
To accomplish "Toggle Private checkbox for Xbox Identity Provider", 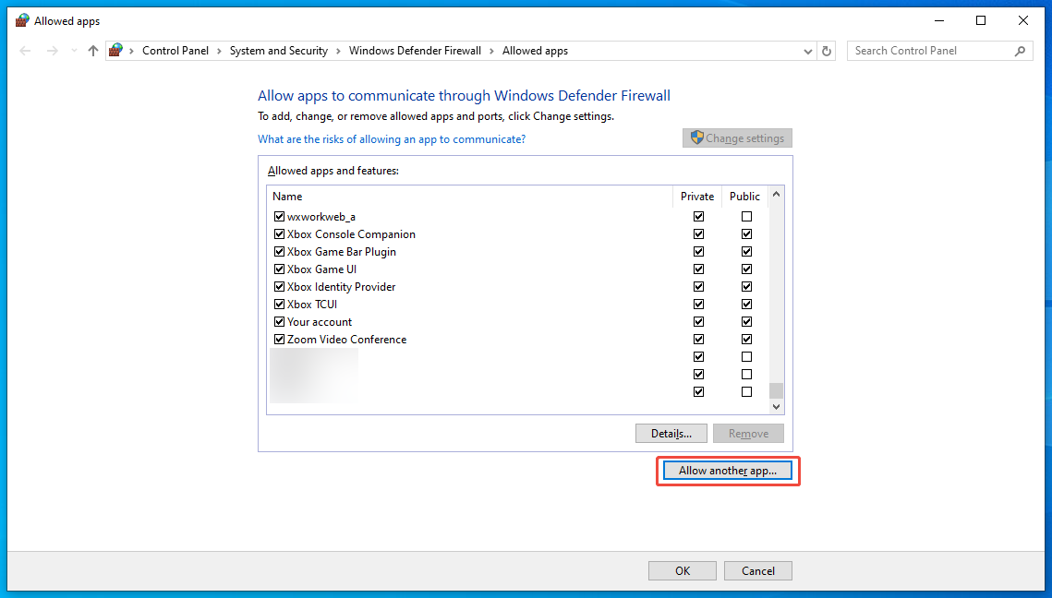I will pyautogui.click(x=698, y=286).
